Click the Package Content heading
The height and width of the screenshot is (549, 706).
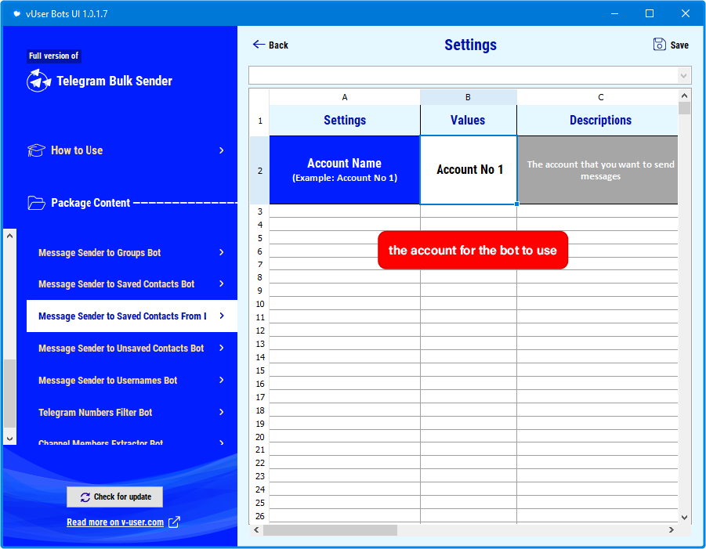[90, 203]
